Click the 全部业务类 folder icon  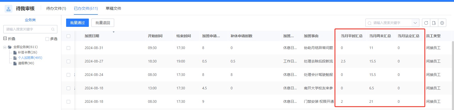click(x=10, y=47)
